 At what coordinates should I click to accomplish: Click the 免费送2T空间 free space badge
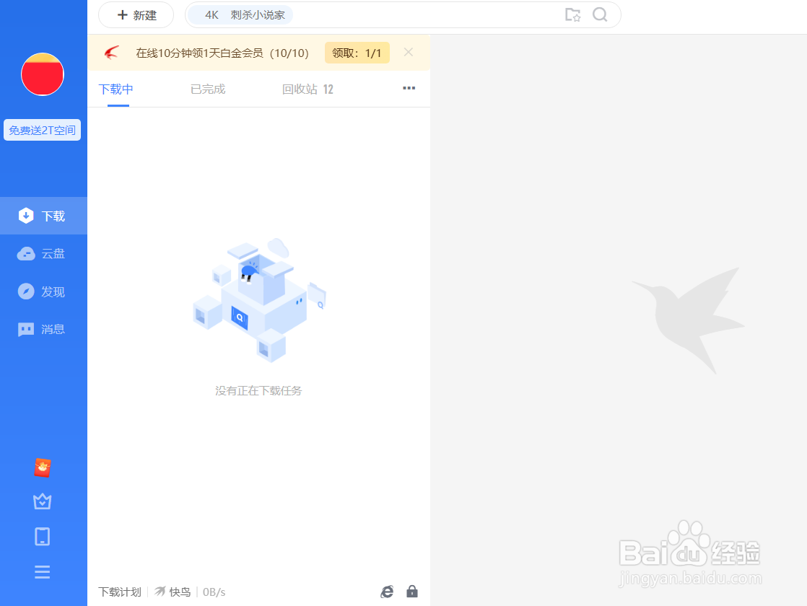click(x=43, y=130)
